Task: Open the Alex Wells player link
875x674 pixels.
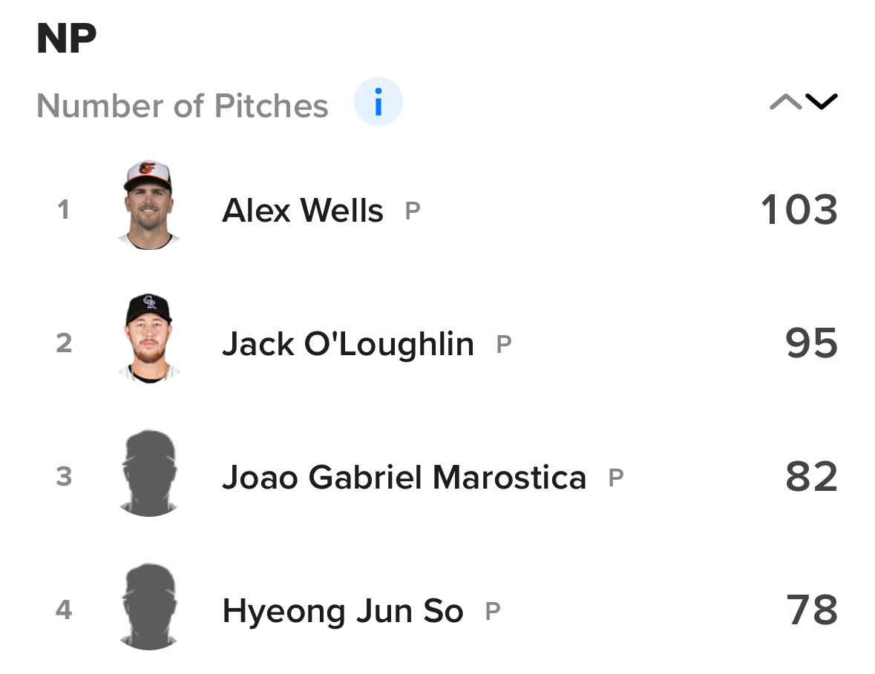Action: [x=303, y=211]
